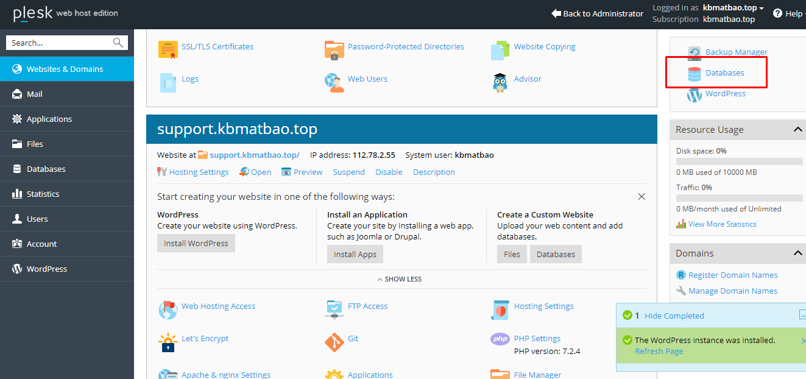Image resolution: width=806 pixels, height=379 pixels.
Task: Click the Refresh Page link
Action: tap(659, 352)
